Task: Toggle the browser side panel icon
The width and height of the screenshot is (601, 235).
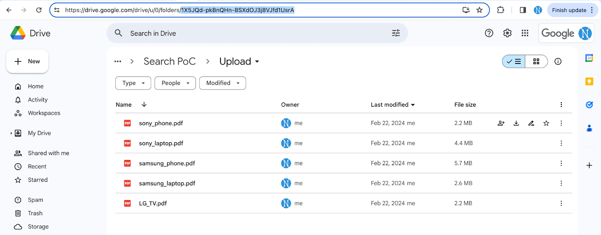Action: [x=522, y=10]
